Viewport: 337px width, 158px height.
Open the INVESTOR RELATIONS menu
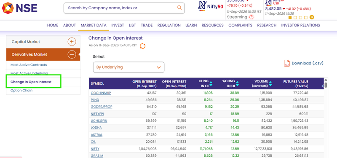point(300,25)
